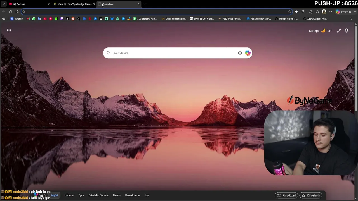358x201 pixels.
Task: Click the Kişiselleştir button
Action: 311,195
